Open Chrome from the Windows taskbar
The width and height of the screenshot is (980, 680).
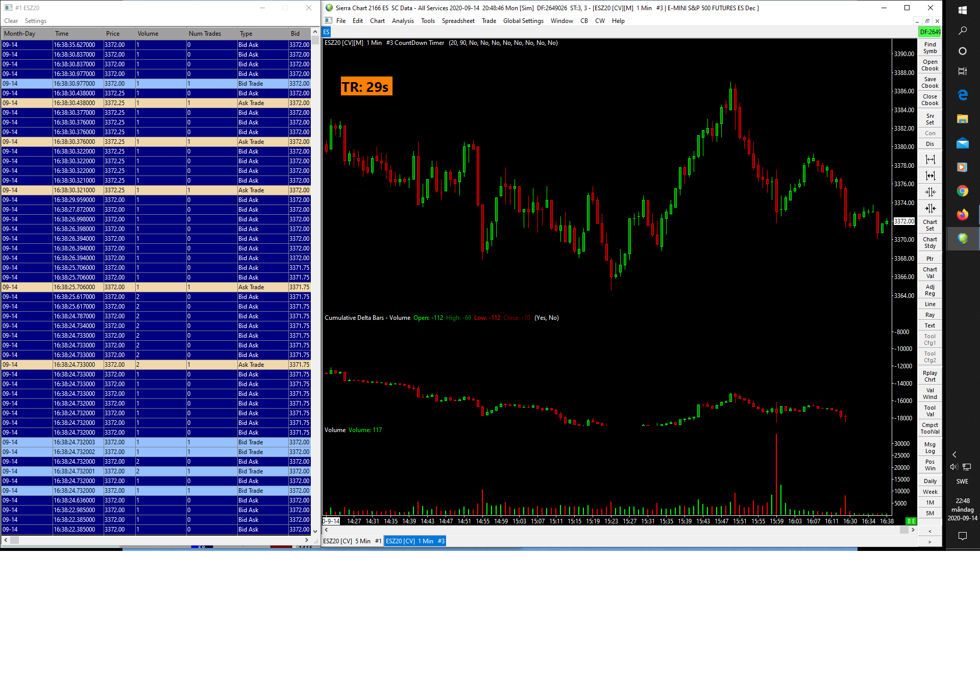coord(962,191)
